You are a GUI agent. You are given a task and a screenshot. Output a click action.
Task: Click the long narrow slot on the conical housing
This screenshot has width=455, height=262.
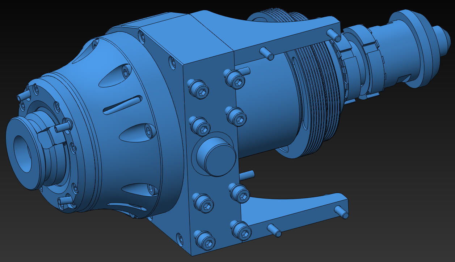[x=121, y=105]
